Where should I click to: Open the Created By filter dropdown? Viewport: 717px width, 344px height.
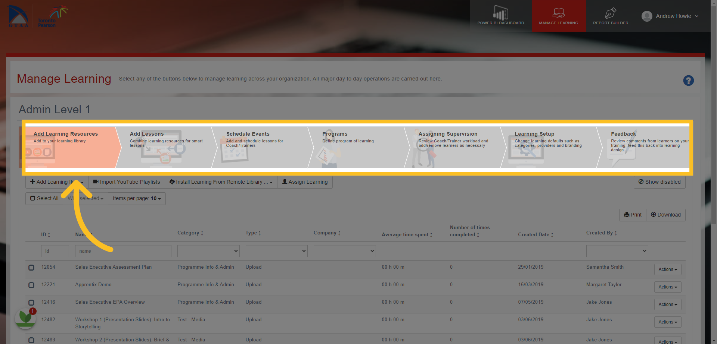pos(617,251)
